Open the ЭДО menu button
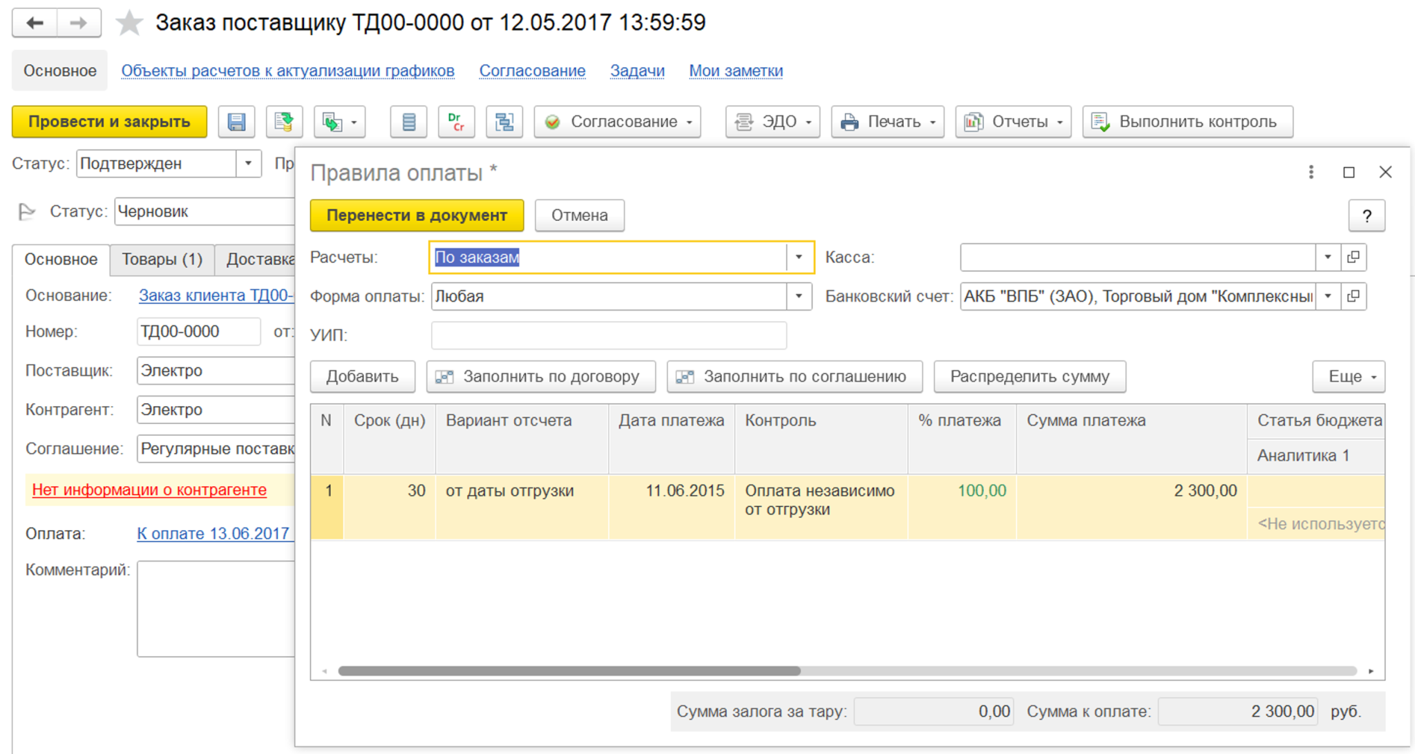 click(x=772, y=122)
